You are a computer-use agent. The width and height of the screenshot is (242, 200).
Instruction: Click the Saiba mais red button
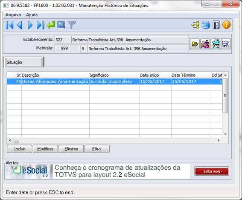(x=212, y=171)
